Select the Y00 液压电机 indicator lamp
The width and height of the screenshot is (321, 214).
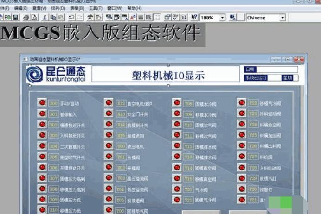pos(109,145)
